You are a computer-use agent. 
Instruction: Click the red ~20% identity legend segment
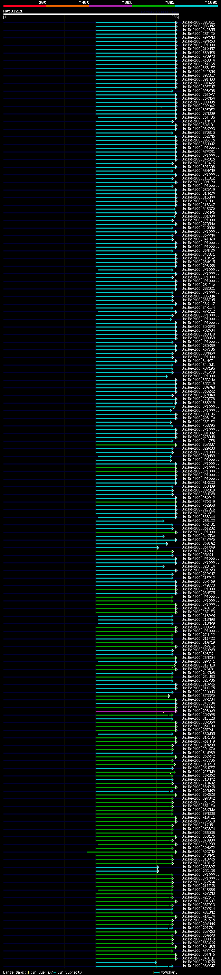[25, 6]
